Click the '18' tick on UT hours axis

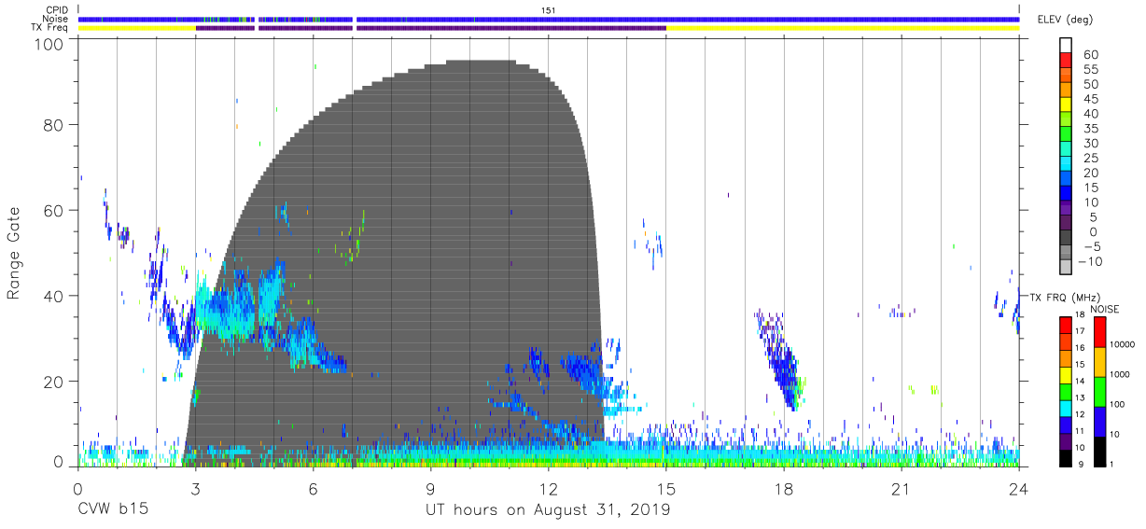(783, 489)
